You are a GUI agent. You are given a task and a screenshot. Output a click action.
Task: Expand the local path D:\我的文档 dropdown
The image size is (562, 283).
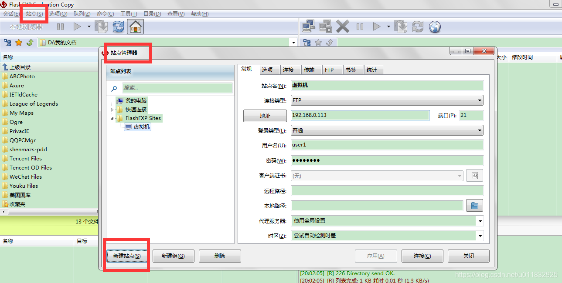point(293,43)
